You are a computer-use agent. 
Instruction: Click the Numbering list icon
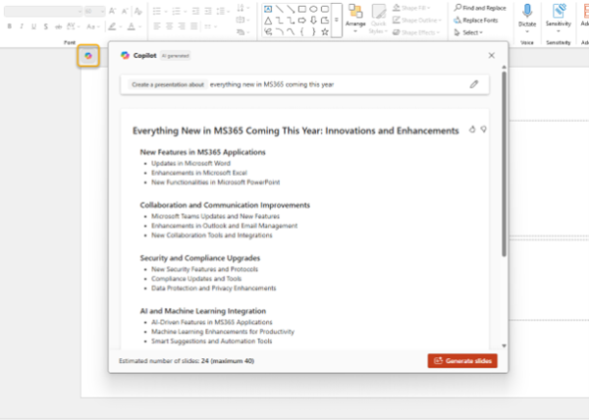click(x=176, y=11)
